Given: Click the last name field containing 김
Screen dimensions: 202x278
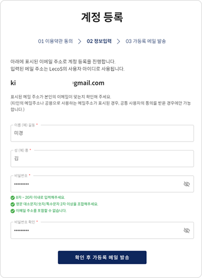Looking at the screenshot, I should click(x=102, y=159).
